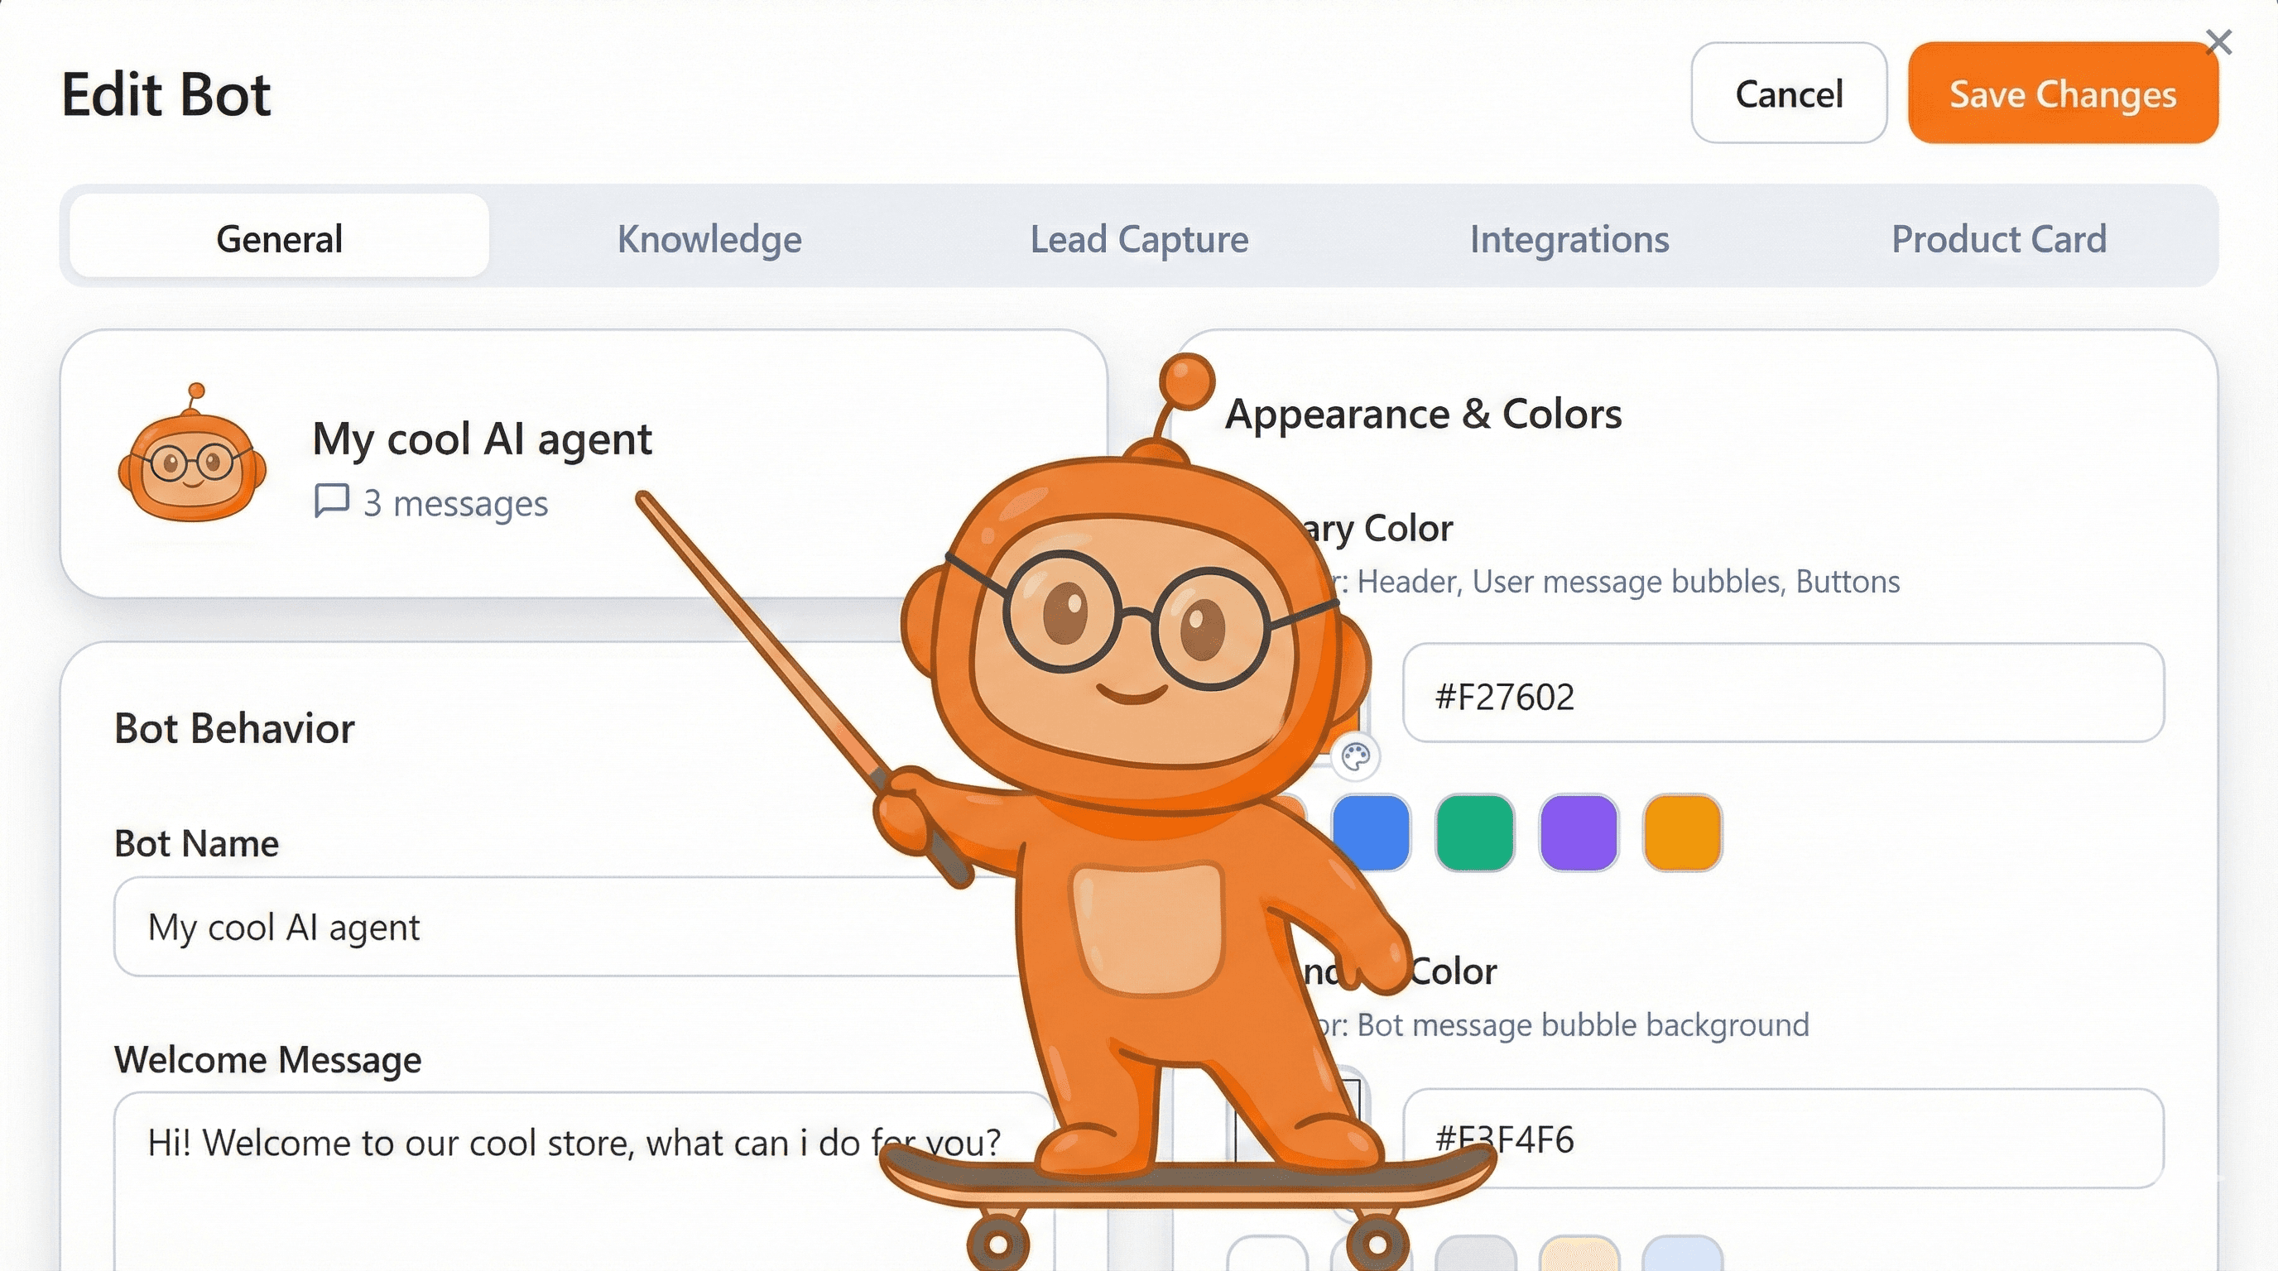Viewport: 2278px width, 1271px height.
Task: Open the Product Card tab
Action: 1998,238
